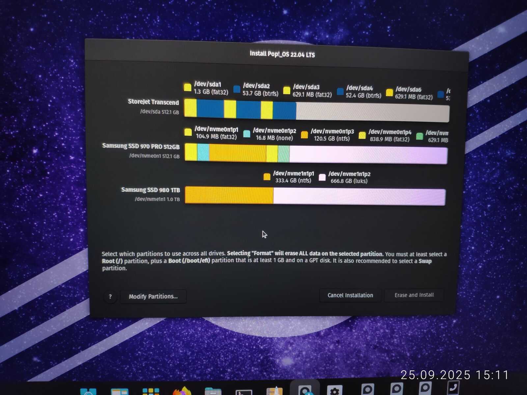Click the /dev/nvme0n1p3 legend label
527x395 pixels.
(x=332, y=132)
